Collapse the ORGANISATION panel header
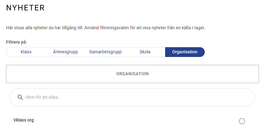Screen dimensions: 262x134 (133, 74)
